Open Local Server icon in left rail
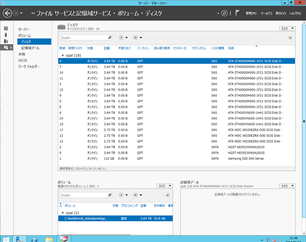 tap(6, 35)
